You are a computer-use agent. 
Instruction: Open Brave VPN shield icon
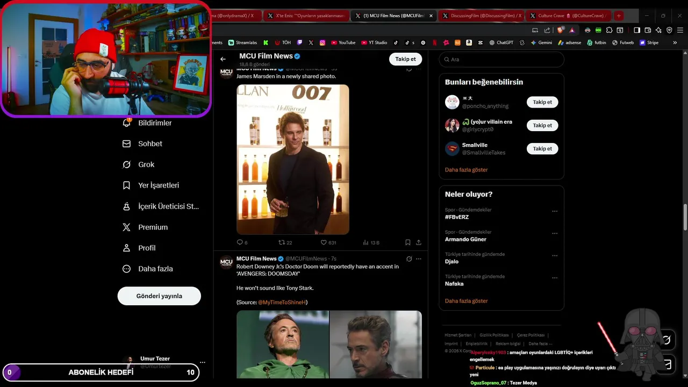click(x=669, y=30)
